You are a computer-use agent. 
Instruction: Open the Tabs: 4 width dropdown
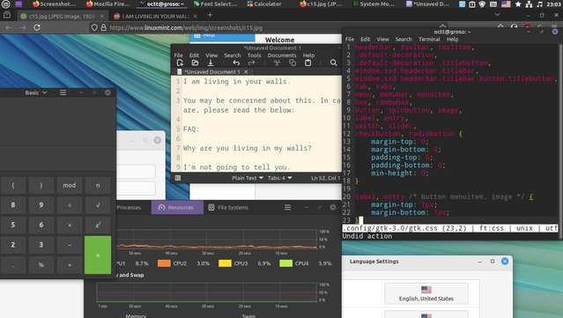coord(279,178)
